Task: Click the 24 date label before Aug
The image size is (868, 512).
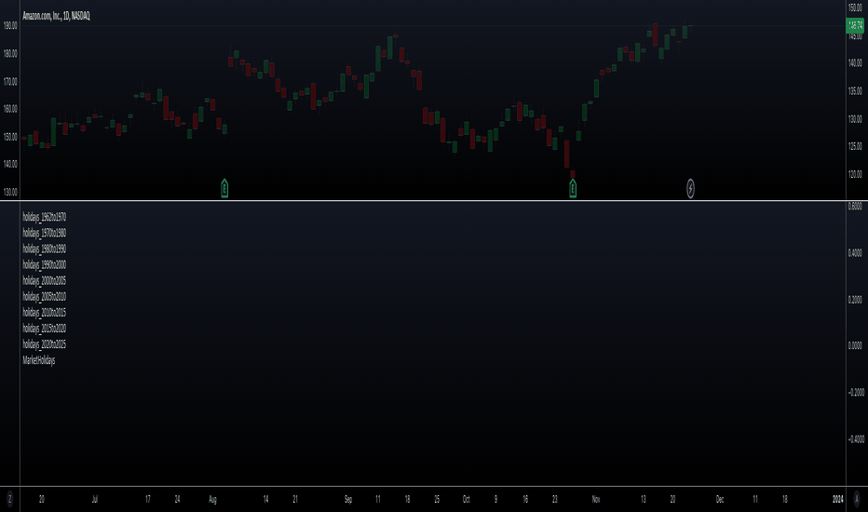Action: (177, 499)
